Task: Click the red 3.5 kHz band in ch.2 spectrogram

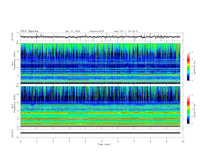Action: (100, 112)
